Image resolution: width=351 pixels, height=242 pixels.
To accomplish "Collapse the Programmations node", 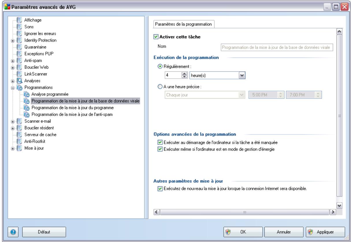I will click(13, 87).
